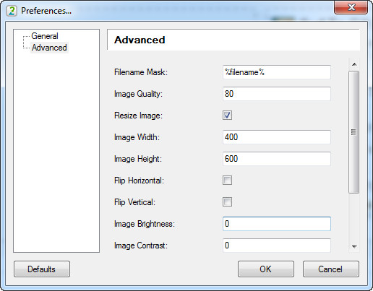Enable the Flip Horizontal checkbox

227,181
